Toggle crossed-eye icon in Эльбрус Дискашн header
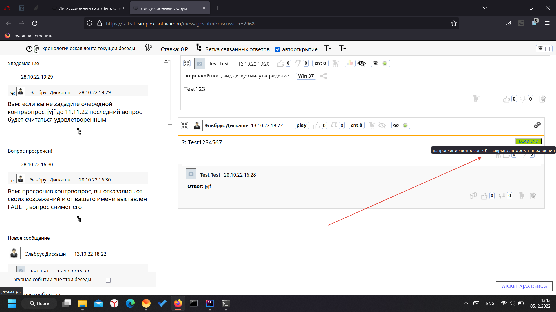Viewport: 556px width, 312px height. click(382, 125)
